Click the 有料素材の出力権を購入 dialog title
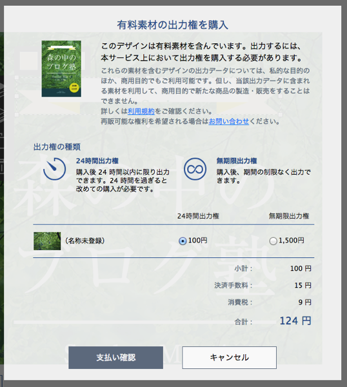Screen dimensions: 347x387 point(172,25)
